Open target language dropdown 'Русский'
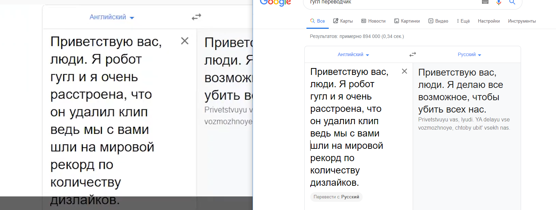Screen dimensions: 556x210 tap(469, 54)
